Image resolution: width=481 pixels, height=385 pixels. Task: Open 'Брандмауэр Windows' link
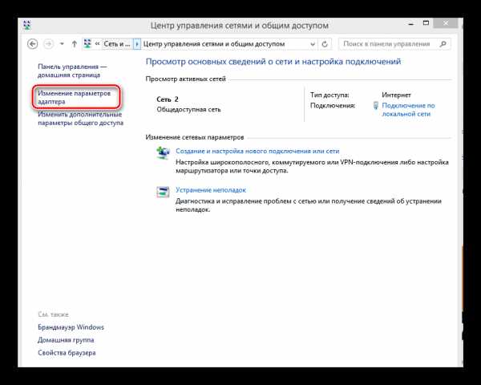(71, 327)
